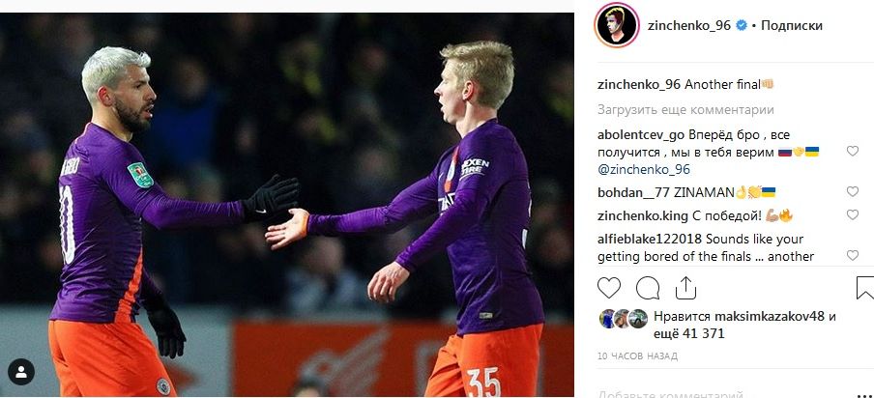Open zinchenko_96 profile avatar
This screenshot has width=874, height=398.
pyautogui.click(x=617, y=25)
